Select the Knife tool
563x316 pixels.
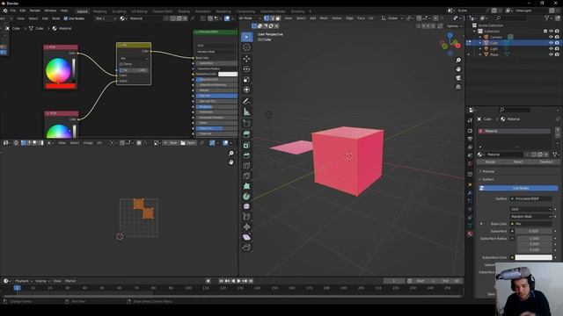246,176
